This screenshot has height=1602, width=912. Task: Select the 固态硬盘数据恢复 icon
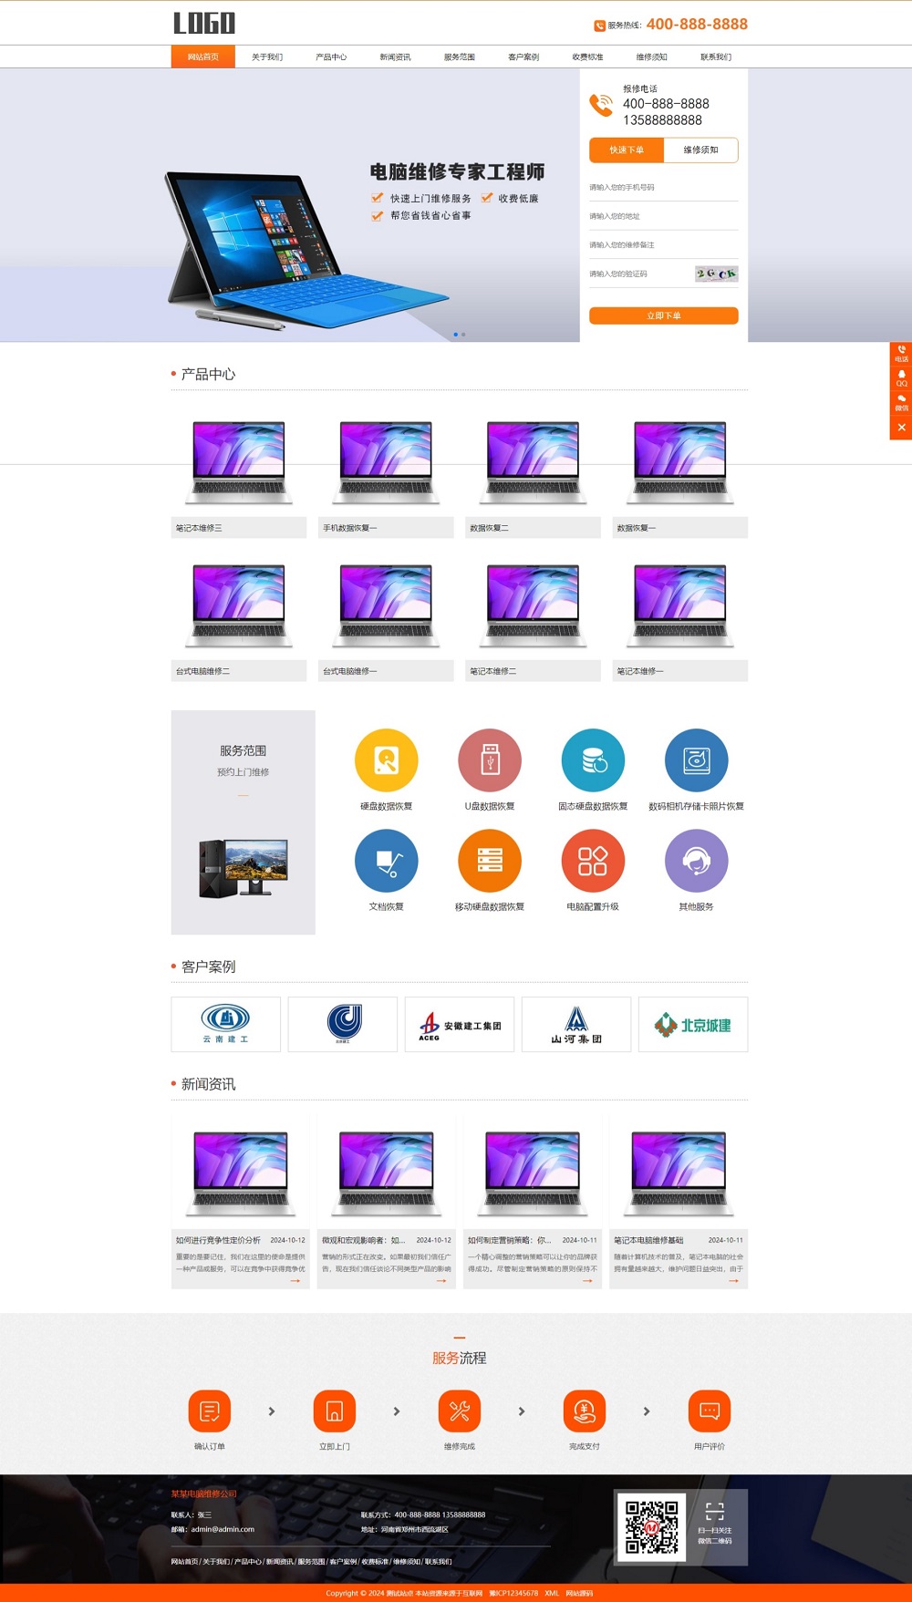point(593,760)
